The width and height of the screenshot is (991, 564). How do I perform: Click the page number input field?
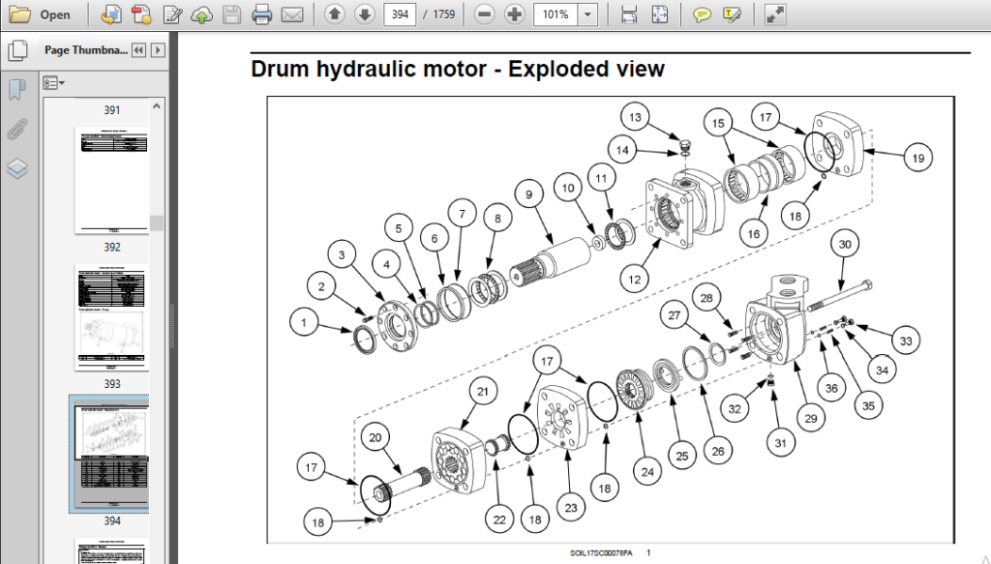pyautogui.click(x=400, y=14)
